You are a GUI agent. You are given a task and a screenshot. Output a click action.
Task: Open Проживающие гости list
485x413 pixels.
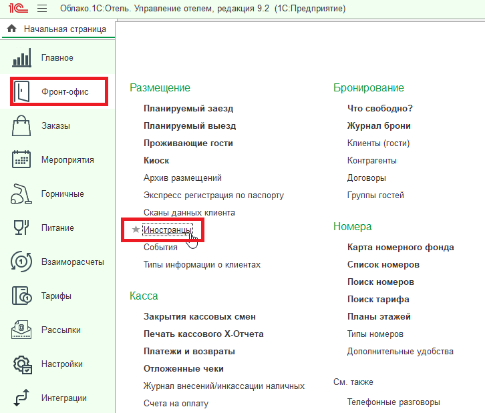click(188, 143)
